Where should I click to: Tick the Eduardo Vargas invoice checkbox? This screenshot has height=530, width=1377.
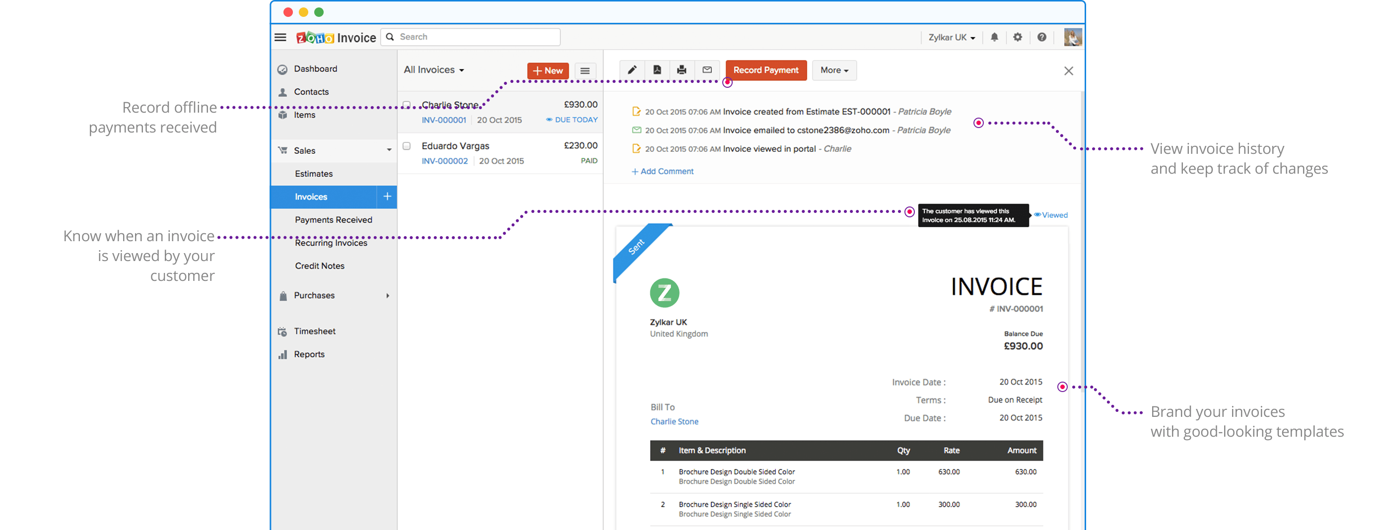pyautogui.click(x=407, y=146)
